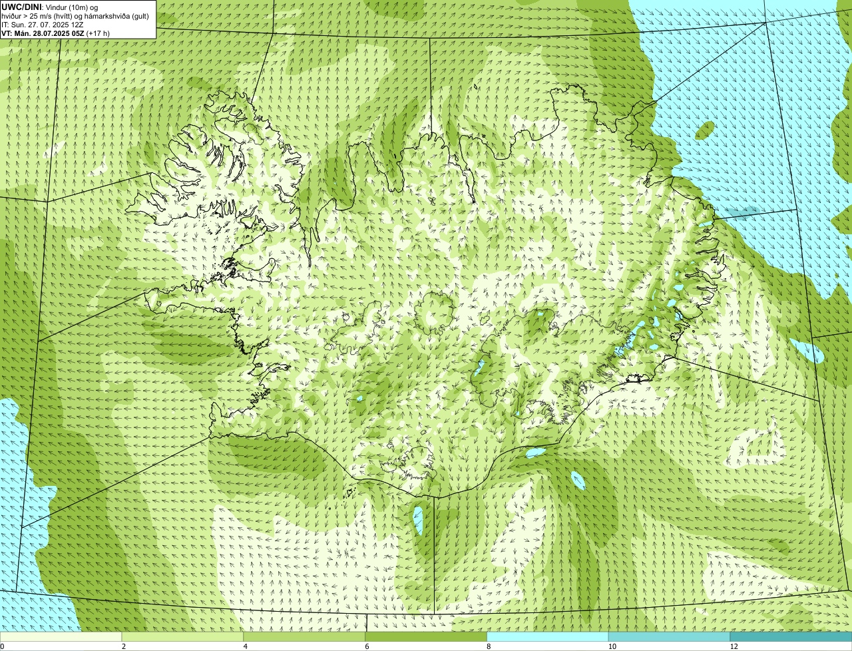Click the "IT: Sun. 27. 07. 2025 12Z" line
Viewport: 852px width, 651px height.
coord(43,25)
